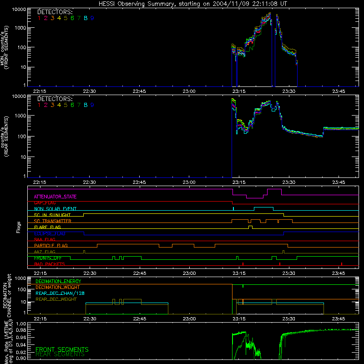Click the NON_SOLAR_EVENT flag label
This screenshot has width=364, height=364.
click(x=55, y=209)
